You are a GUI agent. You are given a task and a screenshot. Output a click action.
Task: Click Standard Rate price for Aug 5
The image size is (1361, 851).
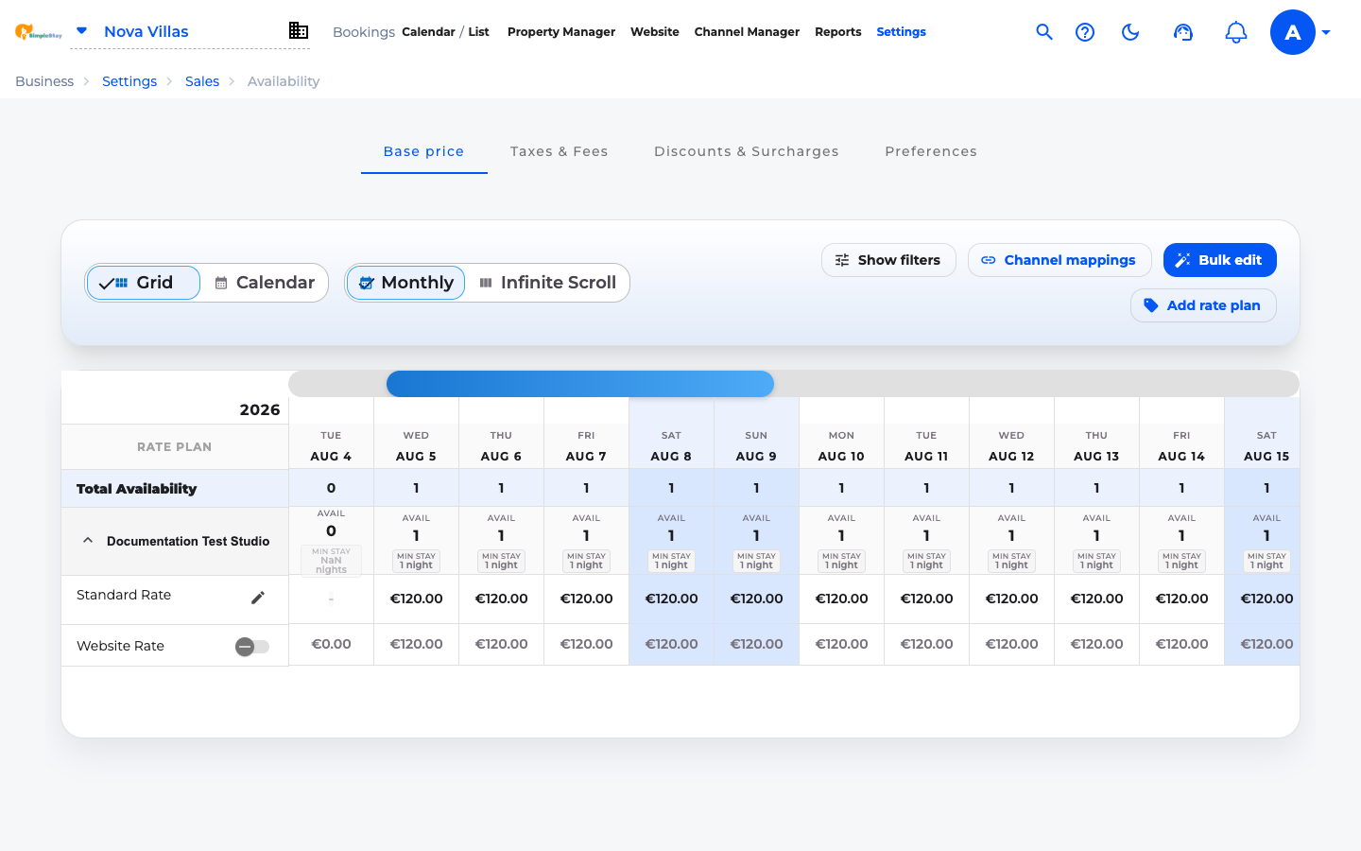(x=416, y=599)
